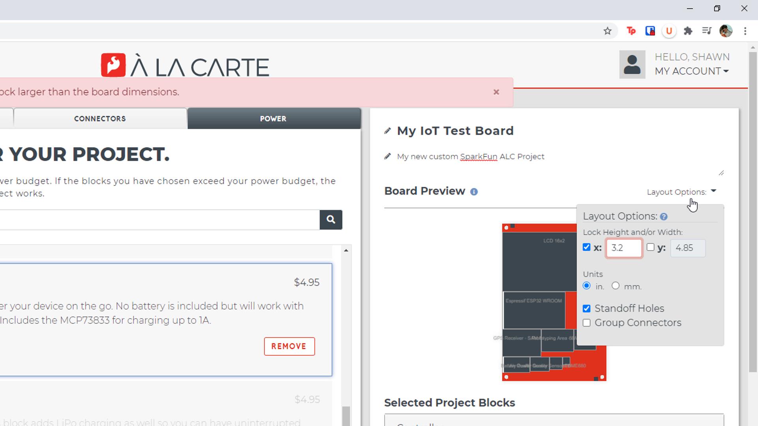
Task: Open browser extensions puzzle icon
Action: (688, 31)
